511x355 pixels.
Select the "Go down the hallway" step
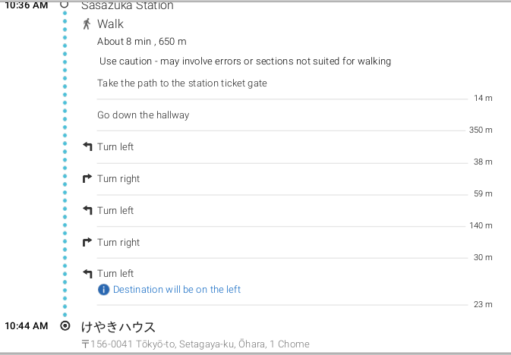click(x=143, y=115)
